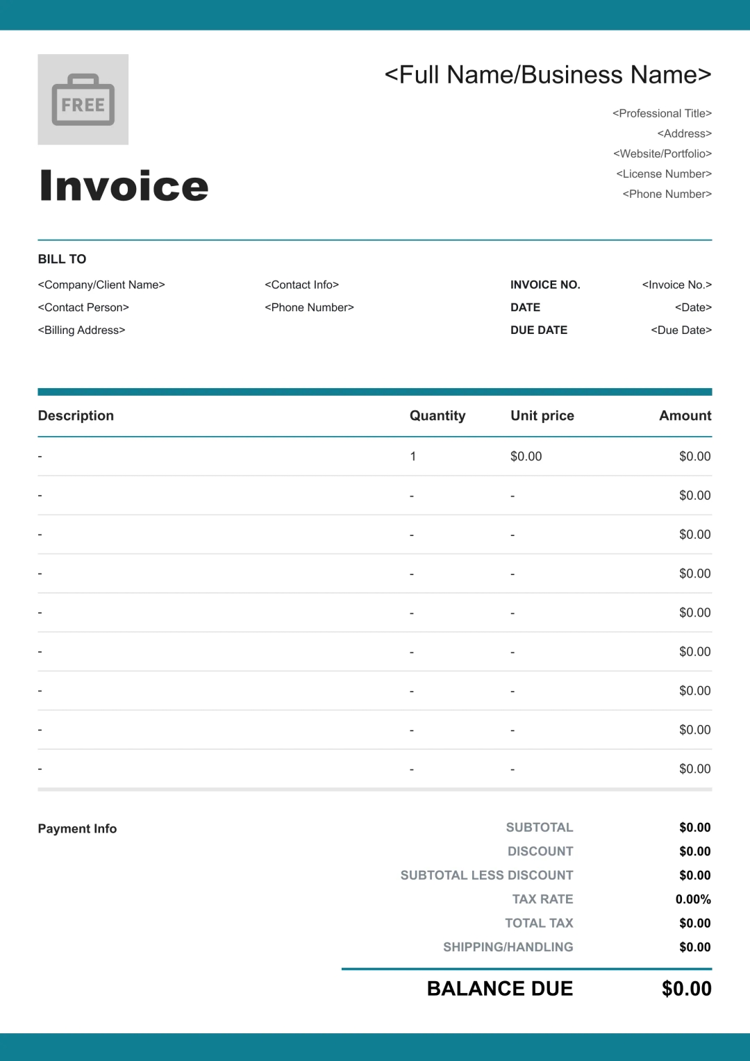Click the BALANCE DUE total amount
The image size is (750, 1061).
686,989
